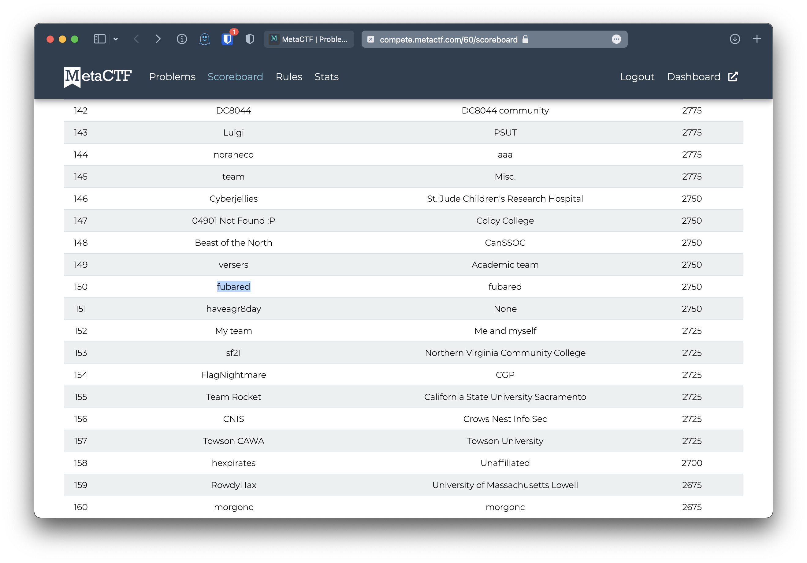Open the Problems page
The height and width of the screenshot is (563, 807).
(172, 77)
